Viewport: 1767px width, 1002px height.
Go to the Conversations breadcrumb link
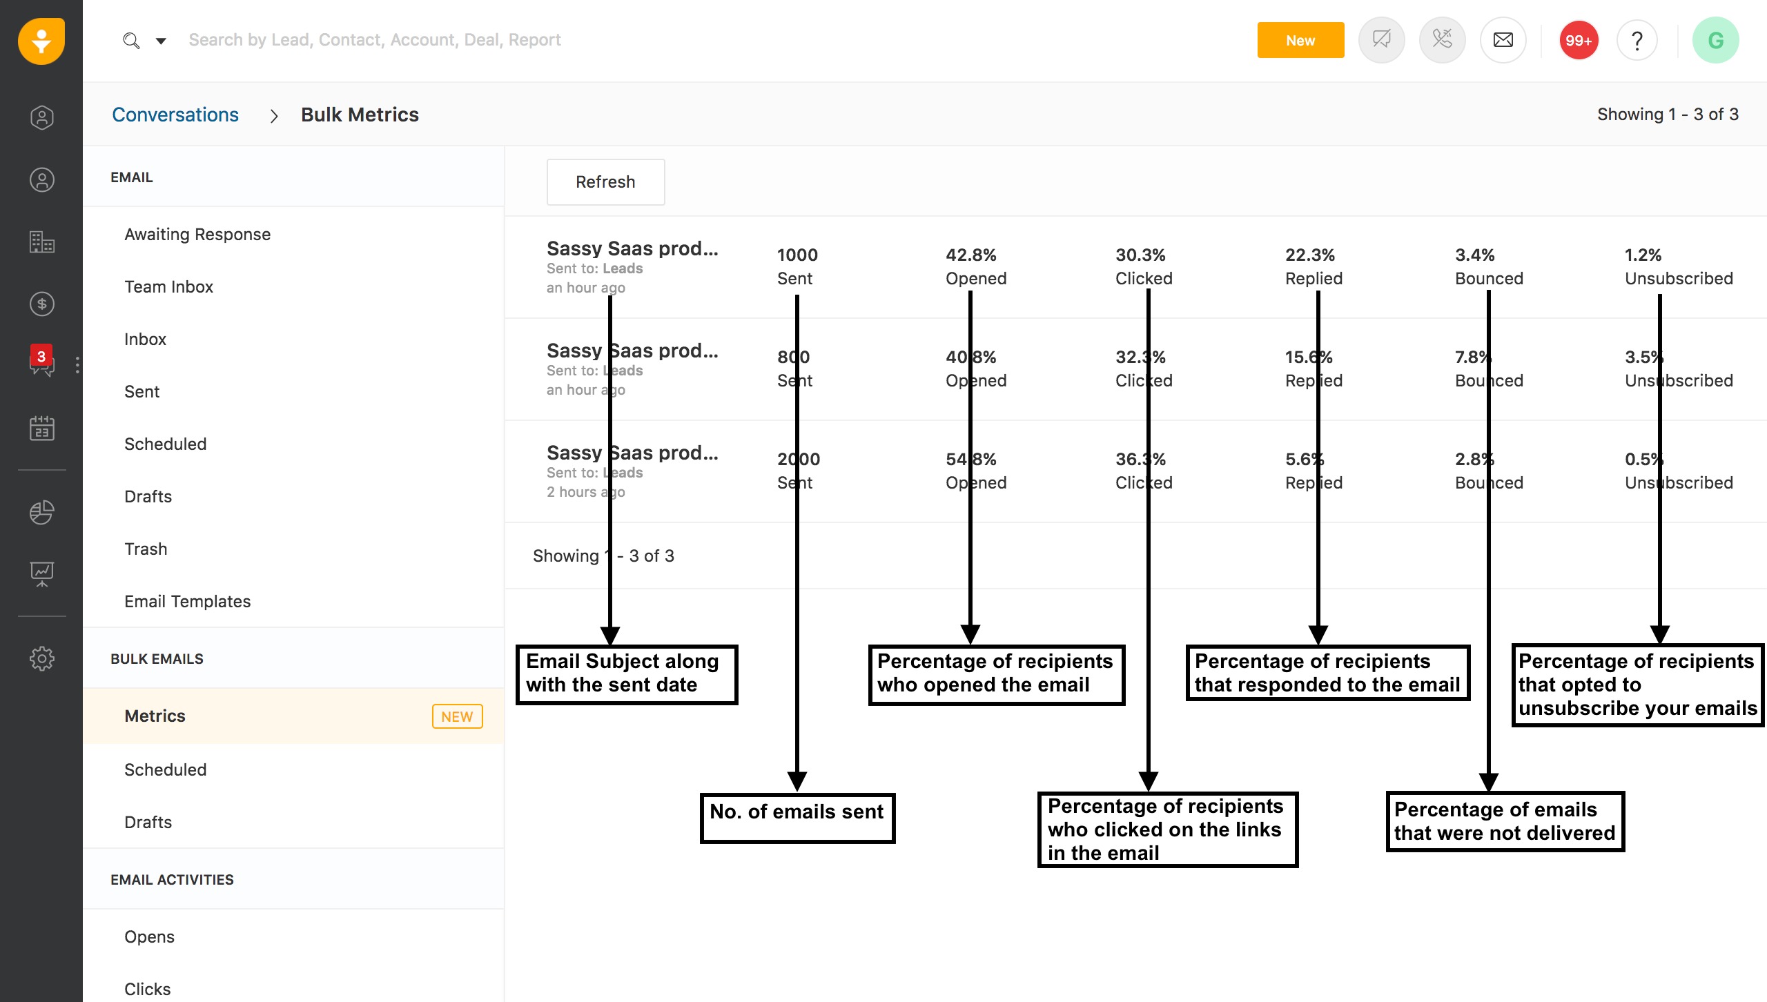pyautogui.click(x=175, y=115)
